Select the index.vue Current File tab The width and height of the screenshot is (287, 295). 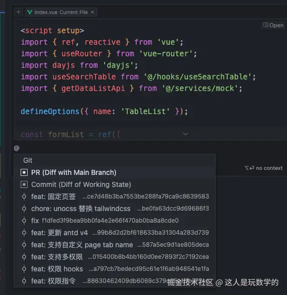61,12
